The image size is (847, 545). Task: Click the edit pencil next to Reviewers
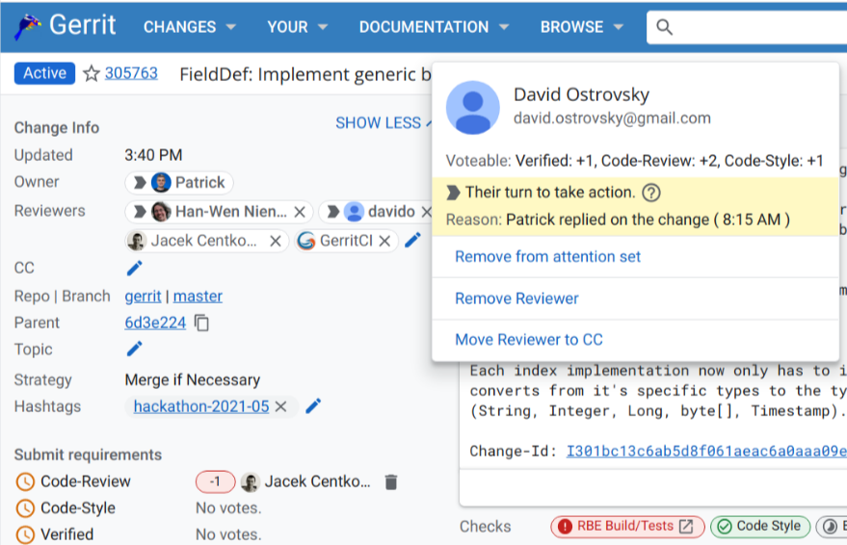coord(412,240)
